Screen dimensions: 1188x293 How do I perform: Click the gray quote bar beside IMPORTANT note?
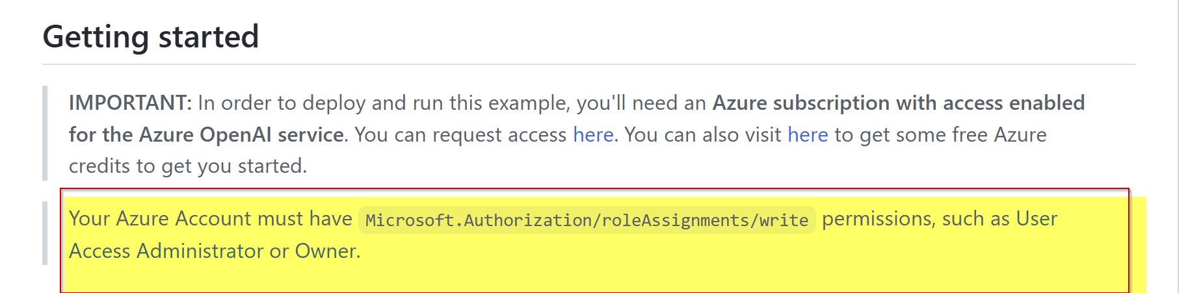click(x=45, y=133)
